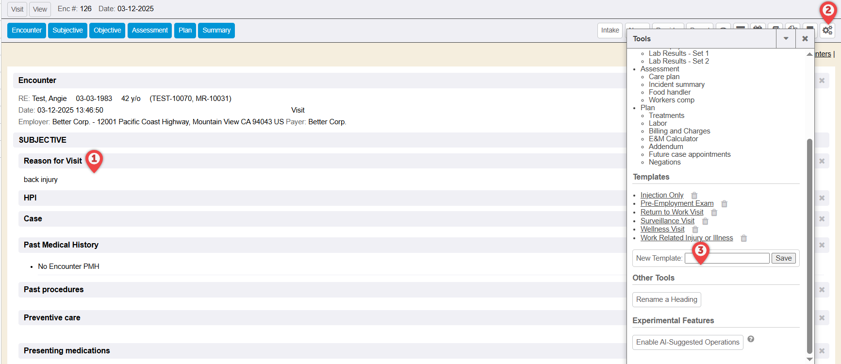Close the Tools panel
Image resolution: width=841 pixels, height=364 pixels.
tap(805, 39)
